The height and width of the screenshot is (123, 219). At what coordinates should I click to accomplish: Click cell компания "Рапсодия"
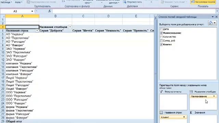(x=22, y=71)
